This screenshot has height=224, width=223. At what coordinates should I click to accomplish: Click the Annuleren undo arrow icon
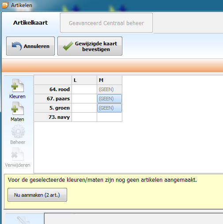pyautogui.click(x=17, y=46)
